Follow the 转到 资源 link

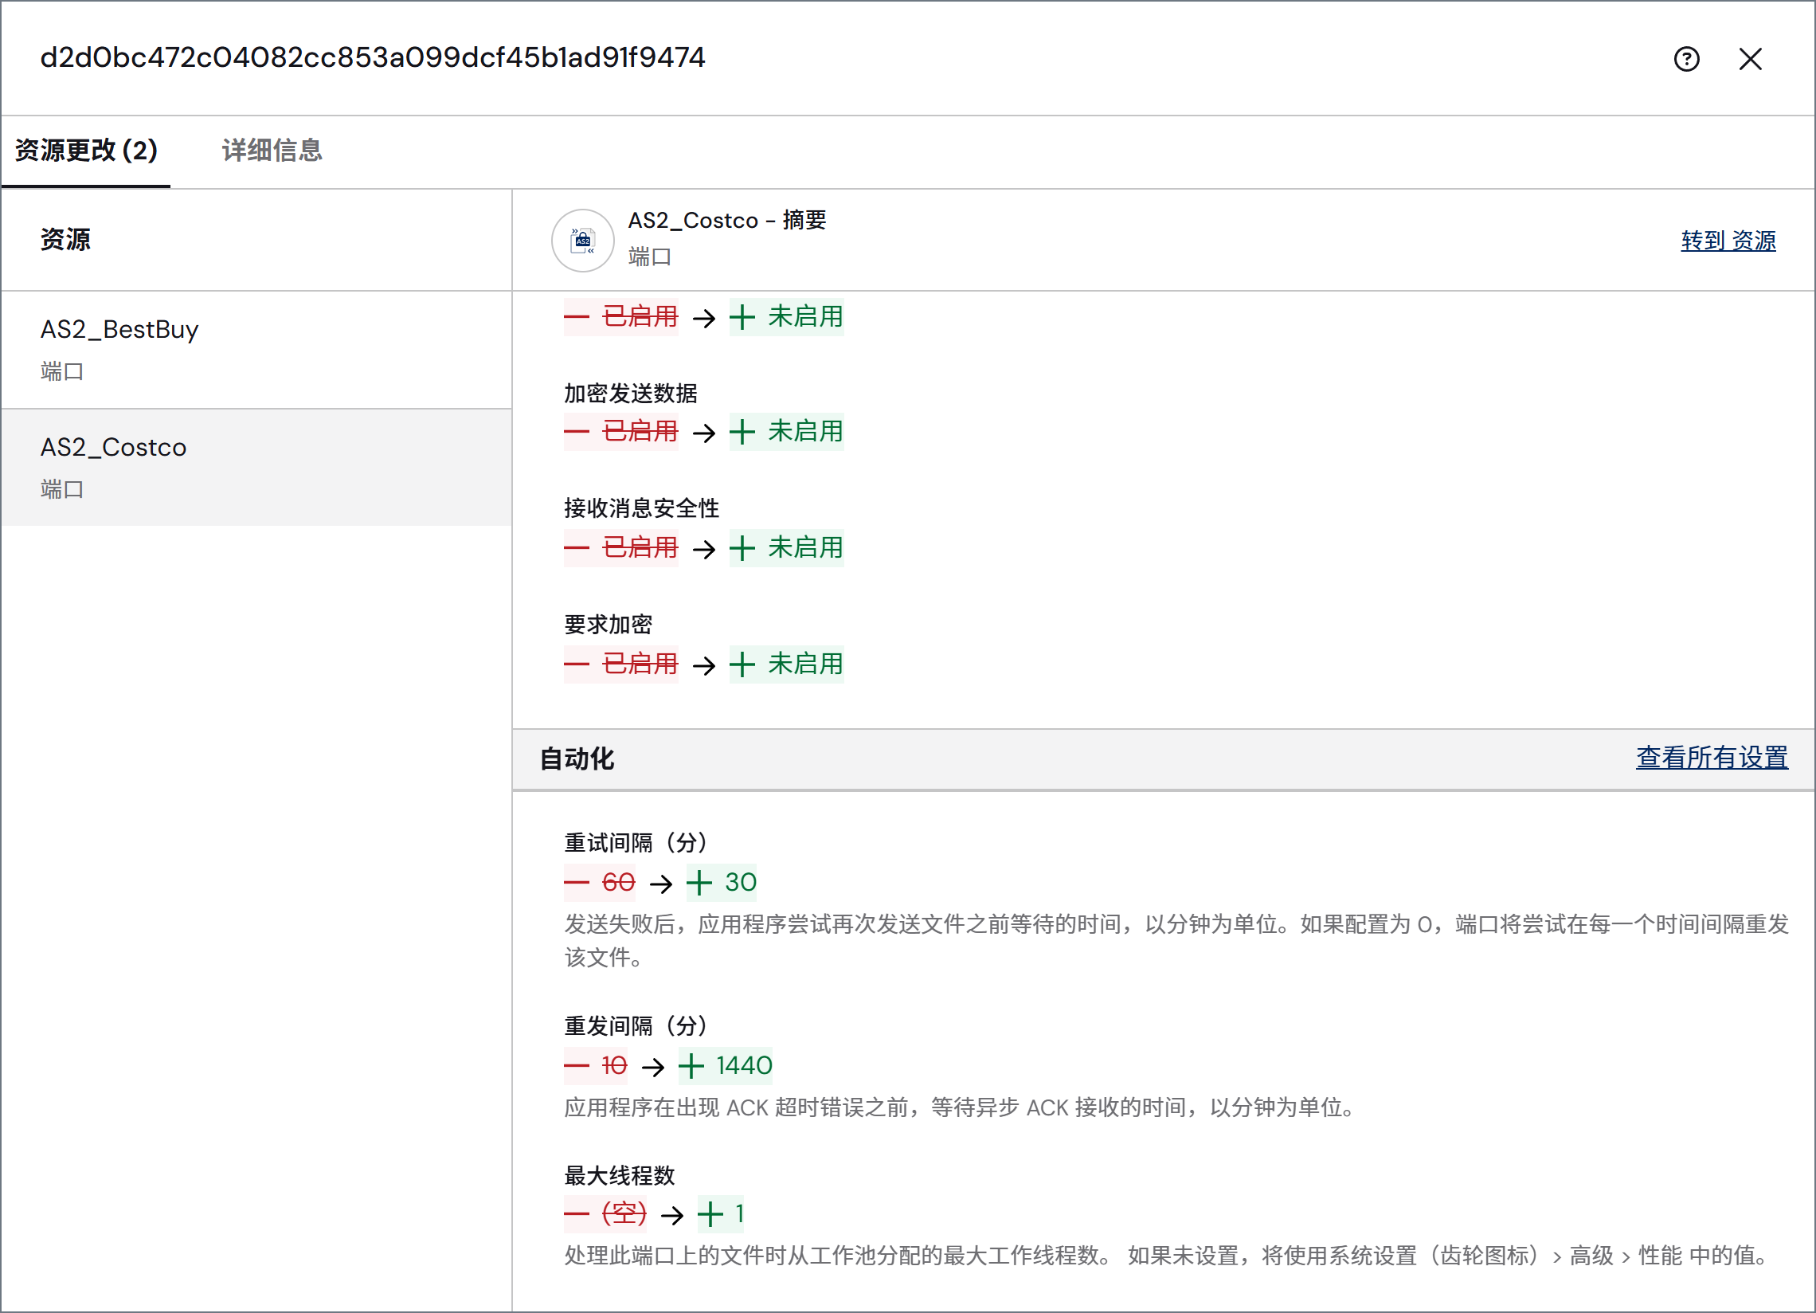click(1728, 241)
